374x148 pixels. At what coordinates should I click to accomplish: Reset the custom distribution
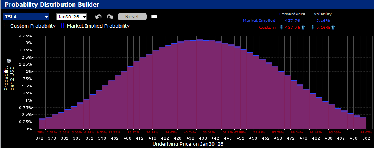click(132, 17)
